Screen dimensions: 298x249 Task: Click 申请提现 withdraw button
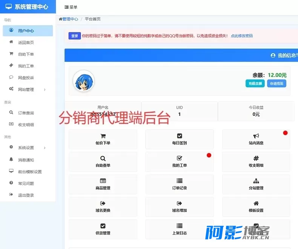[276, 83]
